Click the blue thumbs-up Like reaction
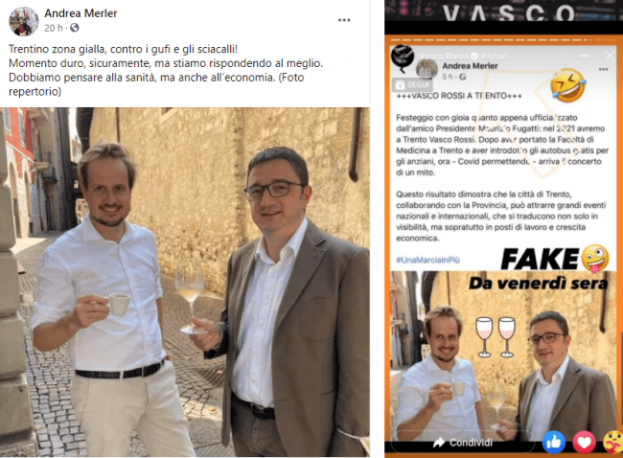The image size is (623, 458). tap(554, 442)
